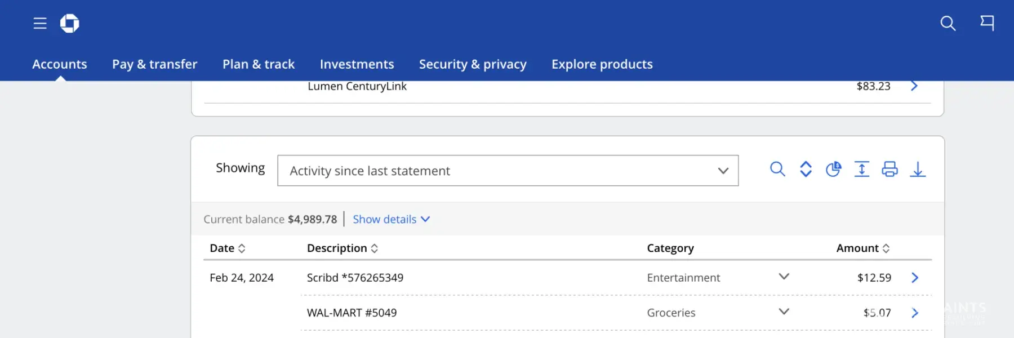The height and width of the screenshot is (338, 1014).
Task: Search transactions with the magnifier icon
Action: point(777,169)
